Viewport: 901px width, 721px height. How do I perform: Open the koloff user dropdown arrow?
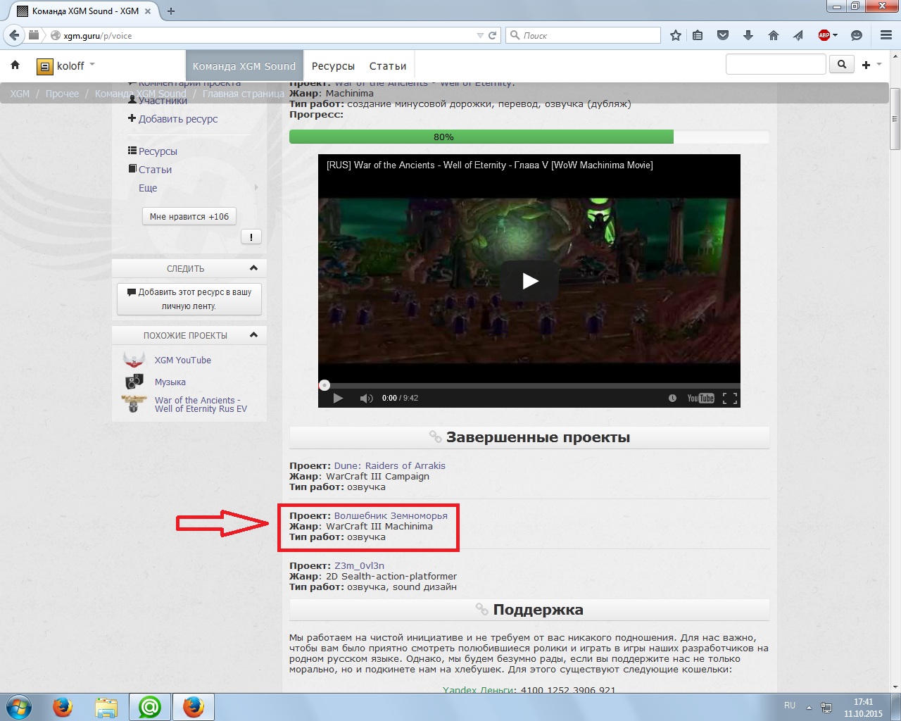click(92, 65)
